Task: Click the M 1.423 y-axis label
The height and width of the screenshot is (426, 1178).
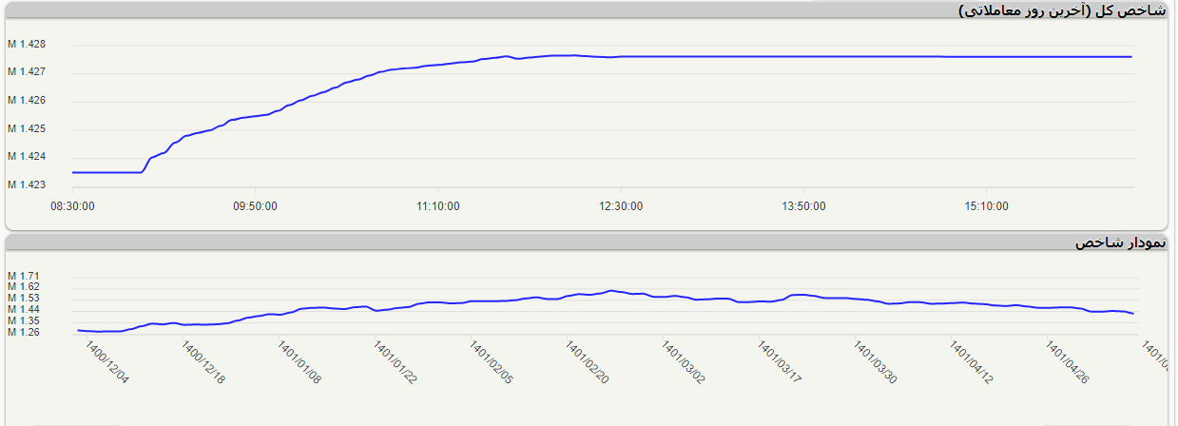Action: point(27,184)
